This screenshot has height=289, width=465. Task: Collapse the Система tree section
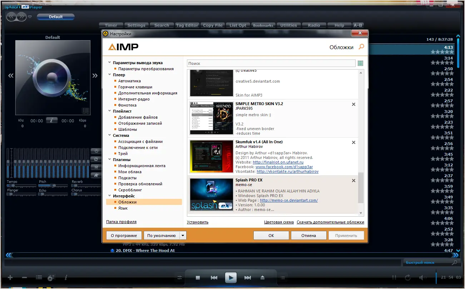click(x=109, y=136)
